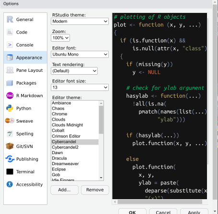Switch to the Code options section

25,32
